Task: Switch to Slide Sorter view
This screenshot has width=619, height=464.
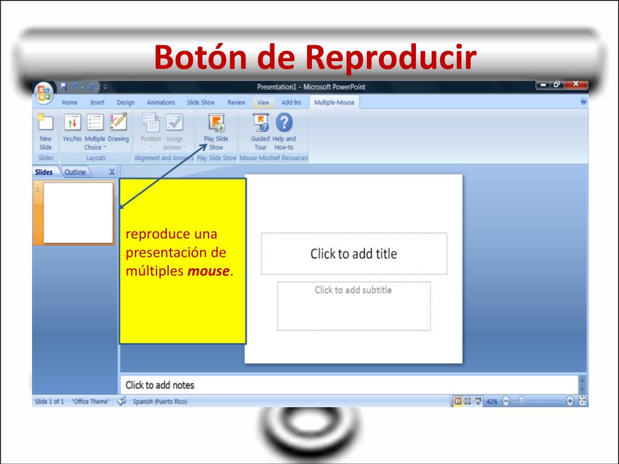Action: [x=468, y=401]
